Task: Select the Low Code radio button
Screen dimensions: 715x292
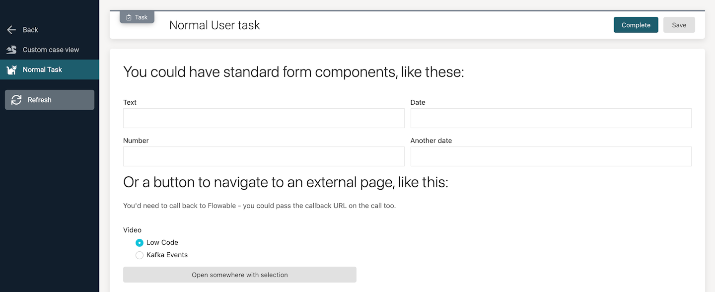Action: pos(140,243)
